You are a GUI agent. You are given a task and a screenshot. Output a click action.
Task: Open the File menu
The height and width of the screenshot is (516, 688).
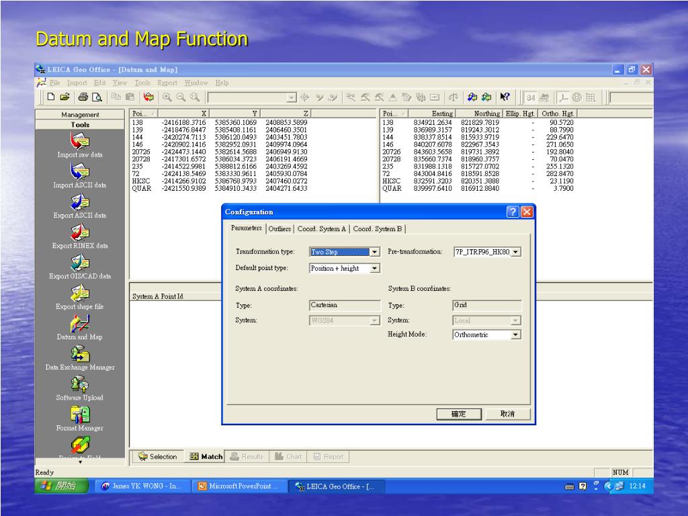(55, 83)
